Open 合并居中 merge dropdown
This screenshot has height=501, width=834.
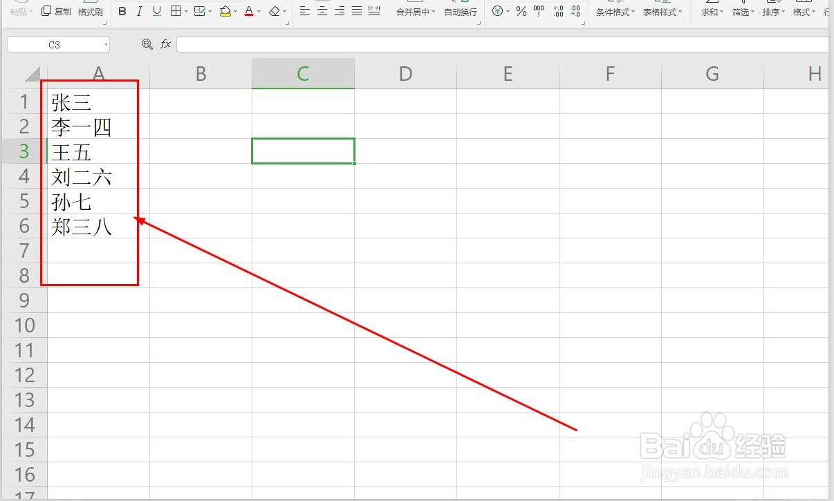[416, 12]
